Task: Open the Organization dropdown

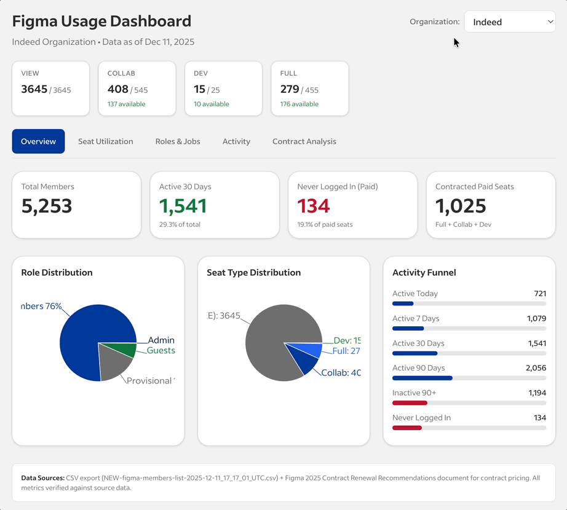Action: pyautogui.click(x=510, y=22)
